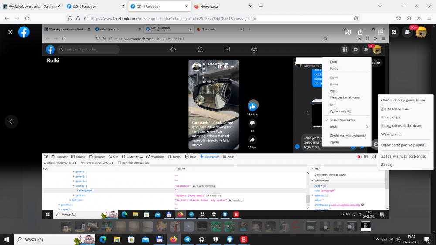Select "Otwórz obraz w nowej karcie" menu entry
This screenshot has height=245, width=436.
[403, 100]
